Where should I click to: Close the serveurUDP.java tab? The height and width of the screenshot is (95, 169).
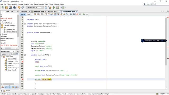click(77, 11)
